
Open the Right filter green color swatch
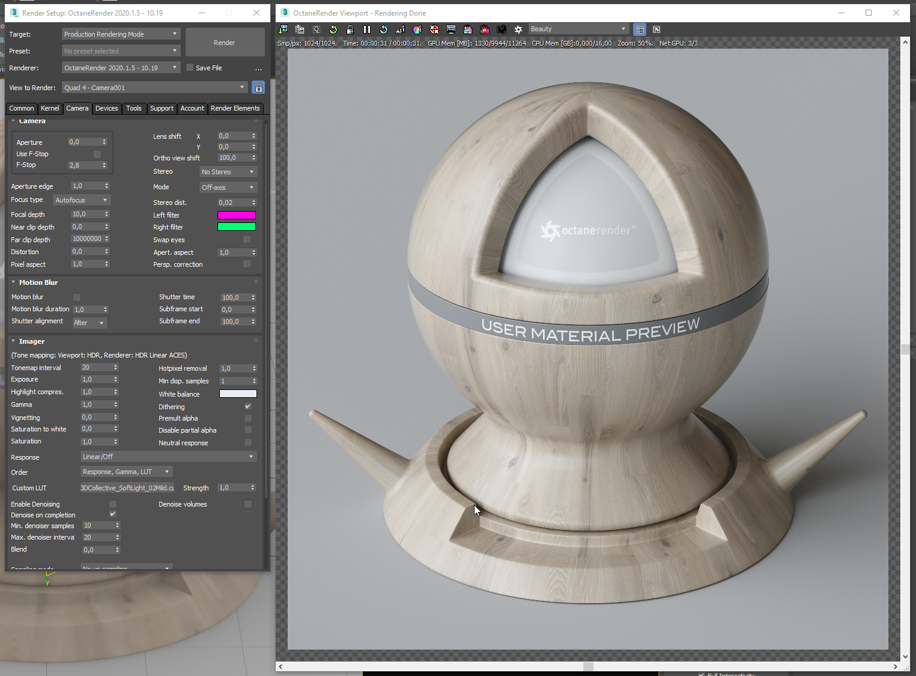(x=237, y=227)
